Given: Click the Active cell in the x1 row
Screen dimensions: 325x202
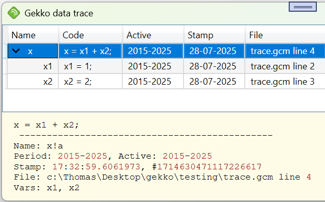Looking at the screenshot, I should [153, 66].
